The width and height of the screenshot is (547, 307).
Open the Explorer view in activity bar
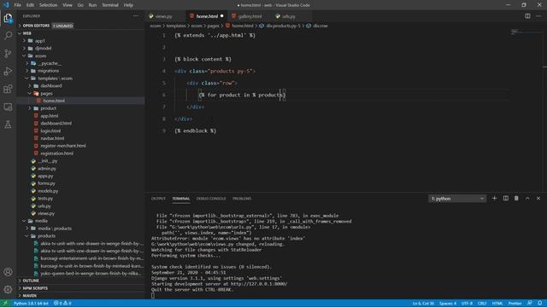pyautogui.click(x=8, y=18)
